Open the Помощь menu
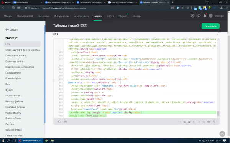 (x=136, y=16)
